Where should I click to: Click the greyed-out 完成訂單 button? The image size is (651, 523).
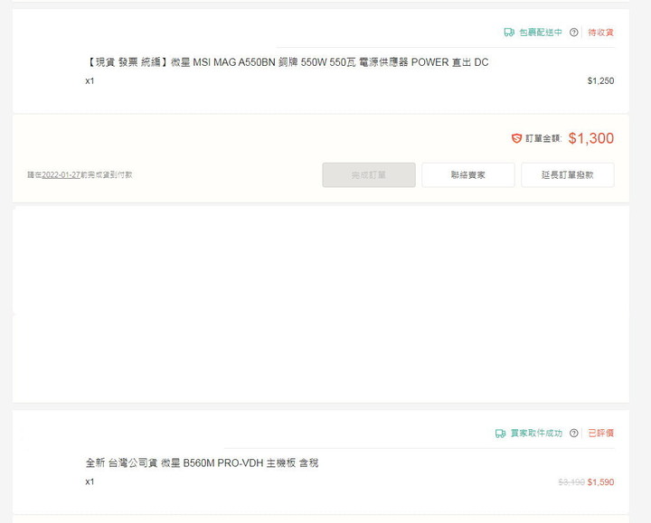pyautogui.click(x=369, y=175)
